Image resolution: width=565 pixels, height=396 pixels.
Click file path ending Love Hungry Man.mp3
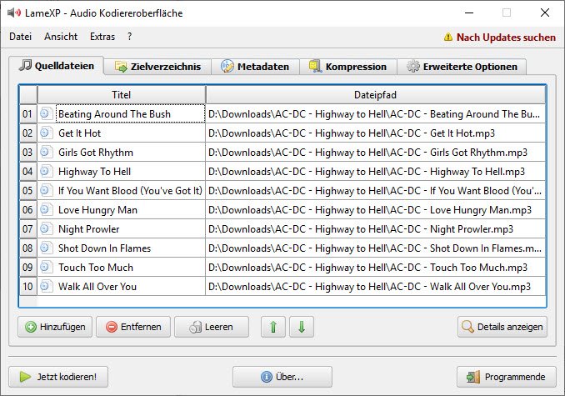[370, 210]
